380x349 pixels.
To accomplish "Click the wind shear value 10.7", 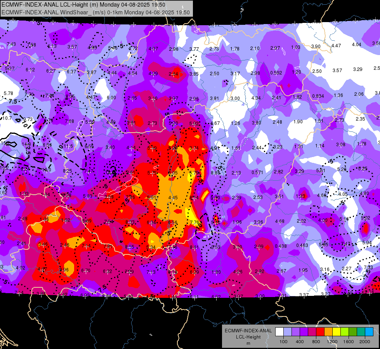I will pos(7,118).
